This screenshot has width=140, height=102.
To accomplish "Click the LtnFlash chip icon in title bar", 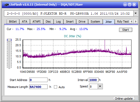I will coord(6,5).
